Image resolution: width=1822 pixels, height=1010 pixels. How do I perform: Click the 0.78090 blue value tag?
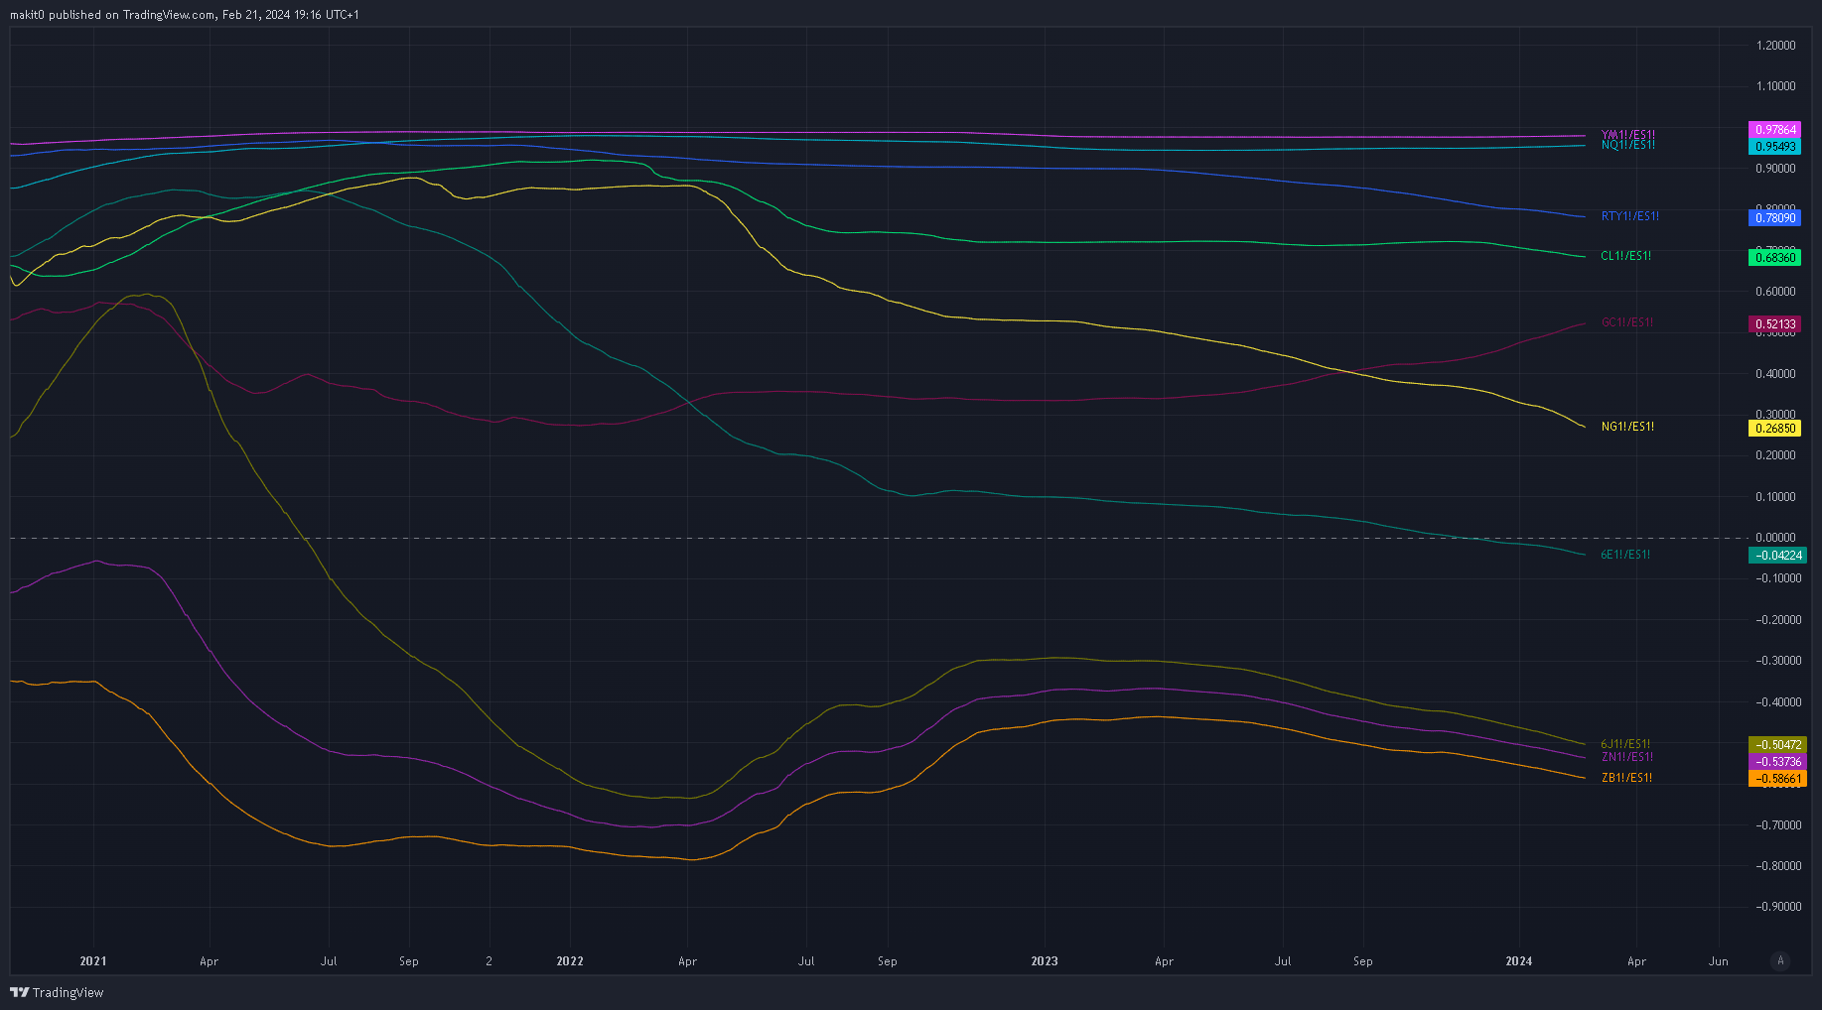1774,217
